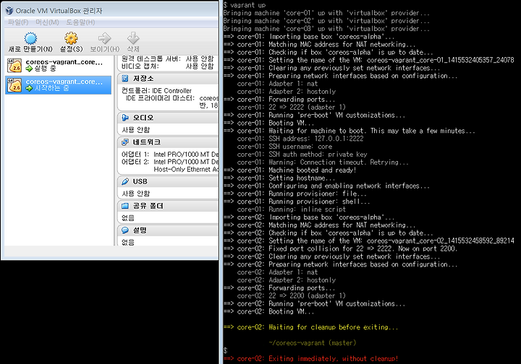Open the File (파일) menu
This screenshot has width=521, height=364.
click(18, 22)
